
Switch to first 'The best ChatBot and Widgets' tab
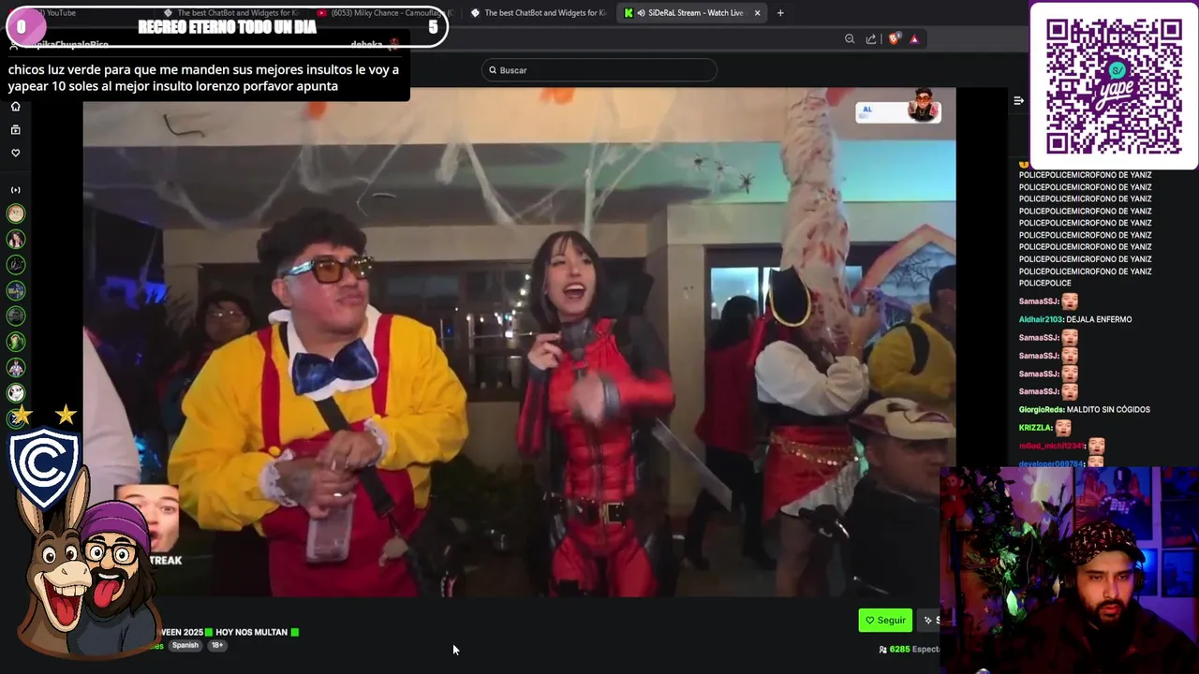pos(231,13)
